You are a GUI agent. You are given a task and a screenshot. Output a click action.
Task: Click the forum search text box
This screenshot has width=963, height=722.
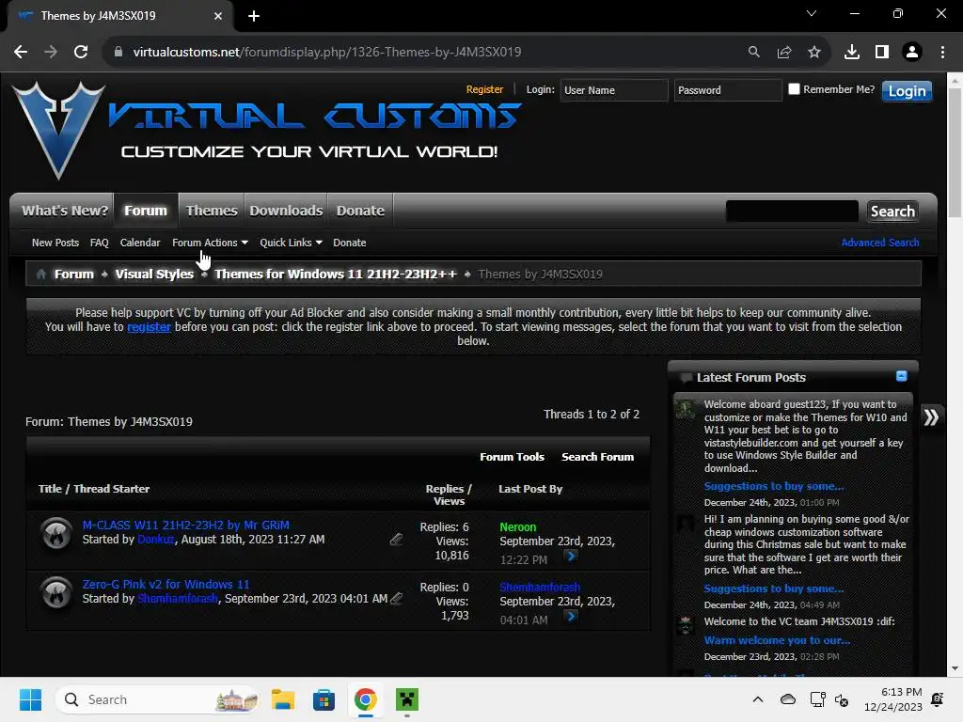(792, 212)
